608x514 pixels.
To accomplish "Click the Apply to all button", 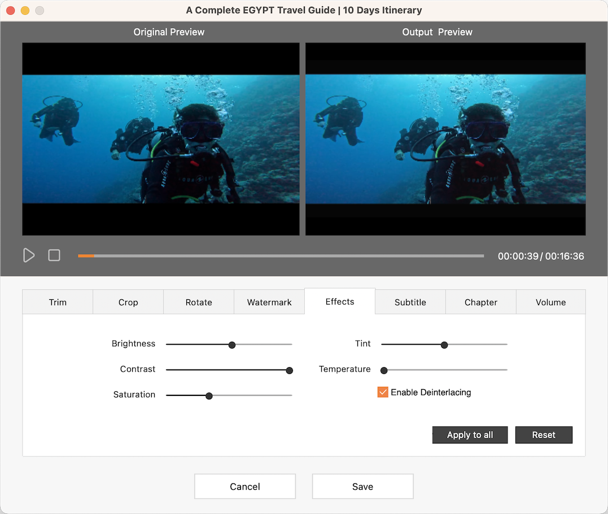I will click(470, 435).
